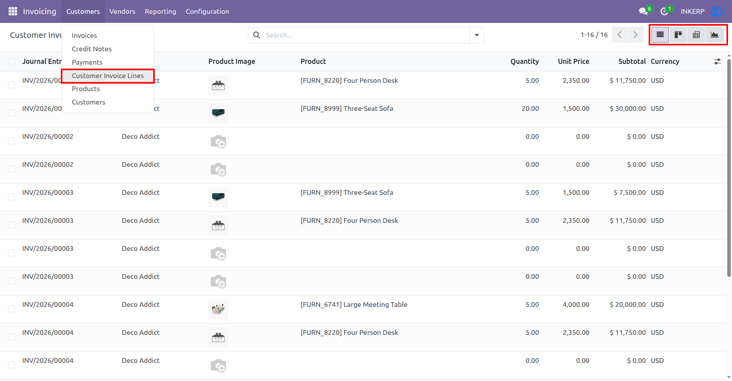Image resolution: width=732 pixels, height=381 pixels.
Task: Click the search magnifier icon
Action: [257, 35]
